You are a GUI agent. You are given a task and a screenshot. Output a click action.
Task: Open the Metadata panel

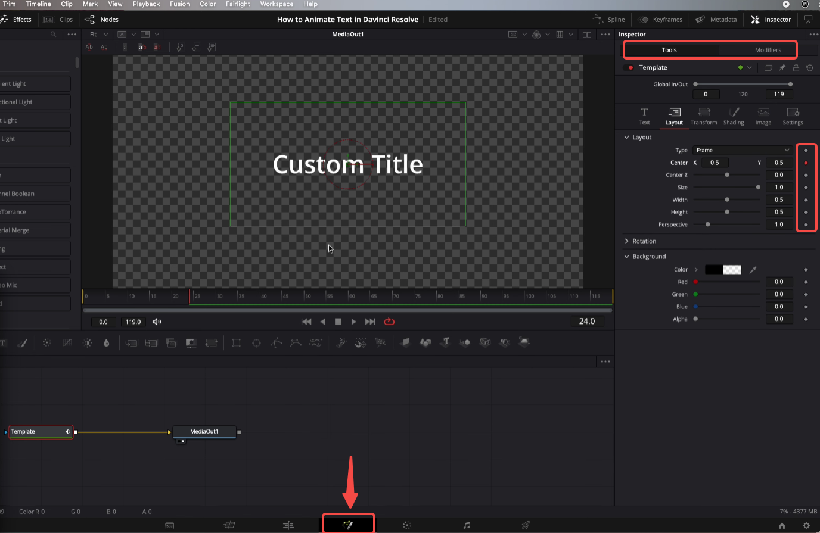pos(716,19)
